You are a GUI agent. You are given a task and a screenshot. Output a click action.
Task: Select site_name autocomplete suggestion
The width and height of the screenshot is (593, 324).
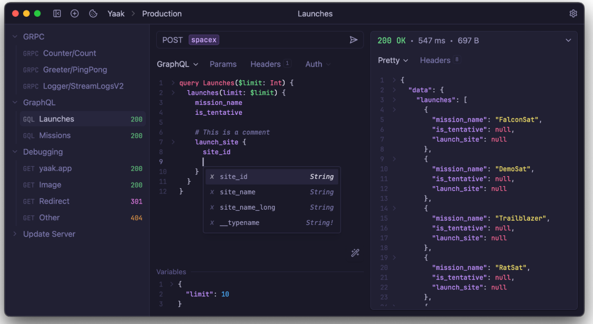(x=272, y=192)
